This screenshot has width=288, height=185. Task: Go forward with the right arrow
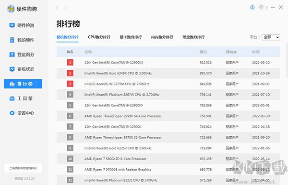point(65,8)
